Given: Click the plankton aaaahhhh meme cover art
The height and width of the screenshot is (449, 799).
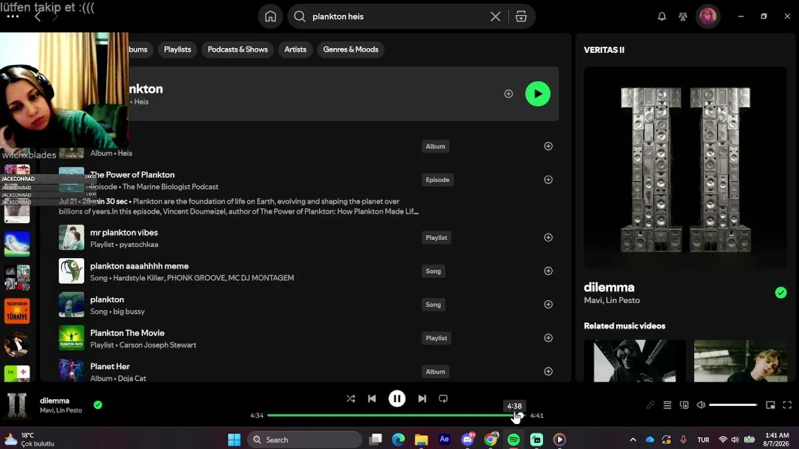Looking at the screenshot, I should (71, 271).
